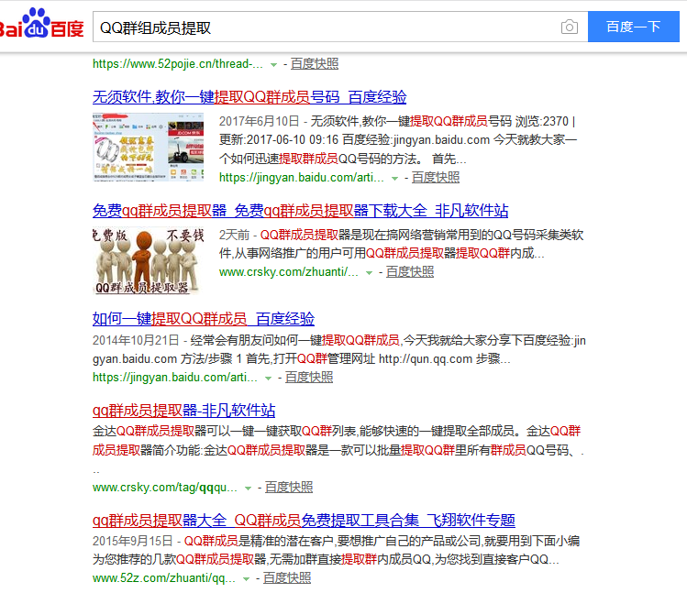This screenshot has width=687, height=593.
Task: Open the green address under the 2017年6月10日 result
Action: [302, 178]
